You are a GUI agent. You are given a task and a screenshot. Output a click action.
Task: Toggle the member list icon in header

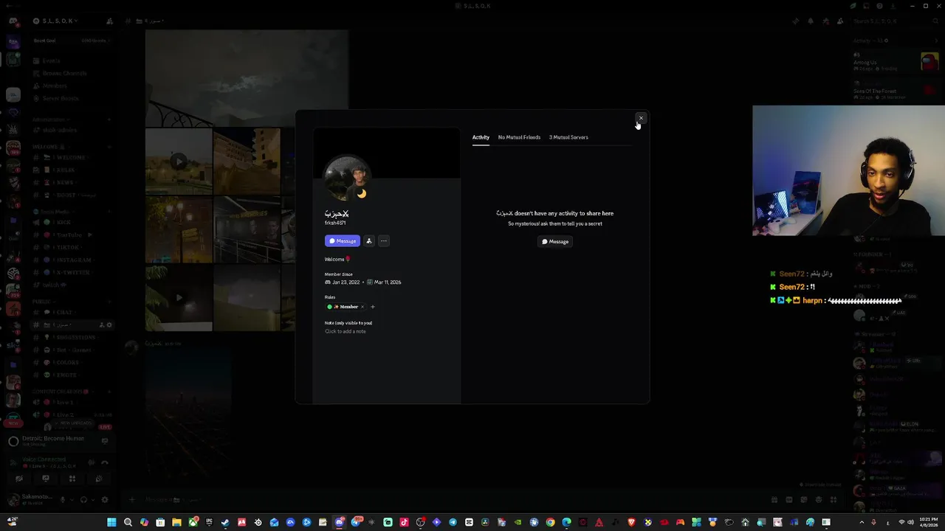click(x=839, y=21)
